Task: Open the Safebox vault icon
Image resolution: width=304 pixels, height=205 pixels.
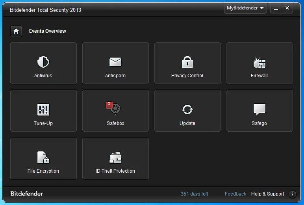Action: (x=115, y=109)
